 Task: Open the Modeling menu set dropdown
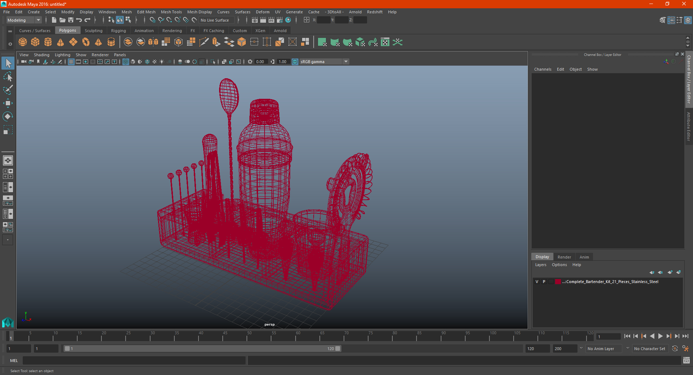coord(24,20)
